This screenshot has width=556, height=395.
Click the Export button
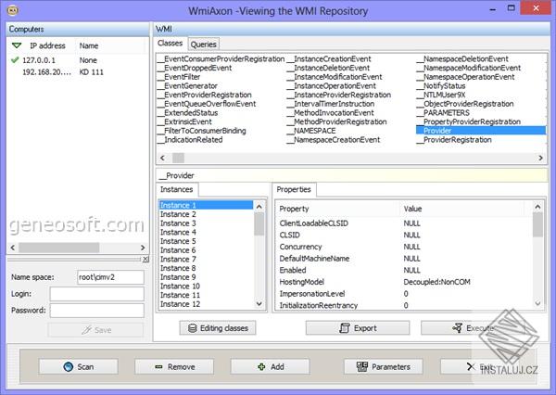358,328
